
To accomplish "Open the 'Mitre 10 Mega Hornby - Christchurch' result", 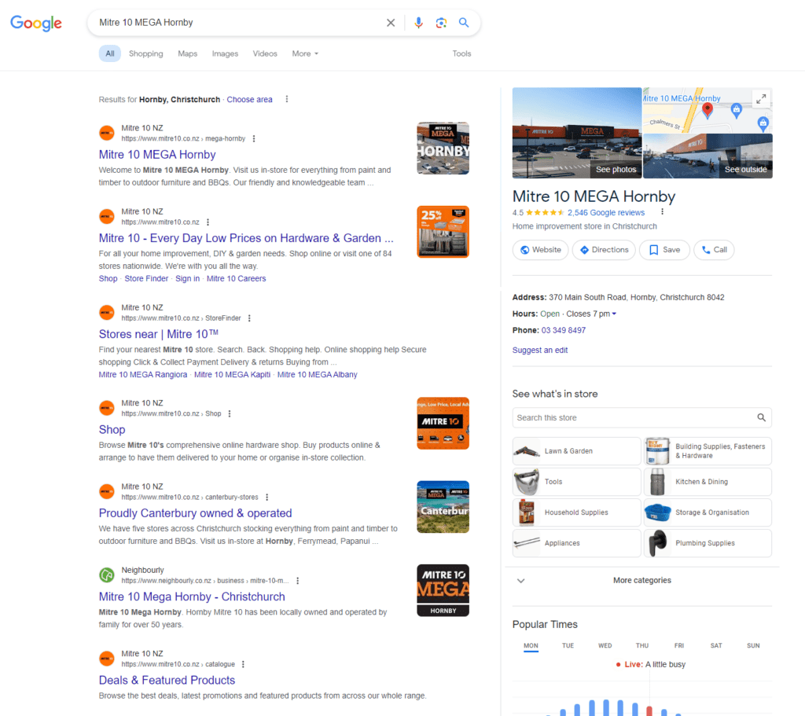I will pyautogui.click(x=192, y=597).
